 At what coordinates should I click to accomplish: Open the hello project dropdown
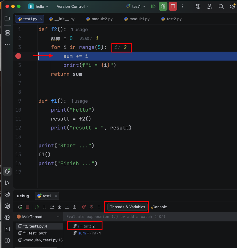tap(39, 6)
